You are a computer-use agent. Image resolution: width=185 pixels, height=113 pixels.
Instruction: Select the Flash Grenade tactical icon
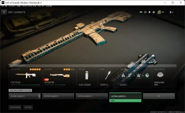coord(87,75)
